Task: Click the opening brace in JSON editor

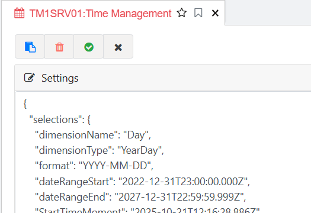Action: 25,104
